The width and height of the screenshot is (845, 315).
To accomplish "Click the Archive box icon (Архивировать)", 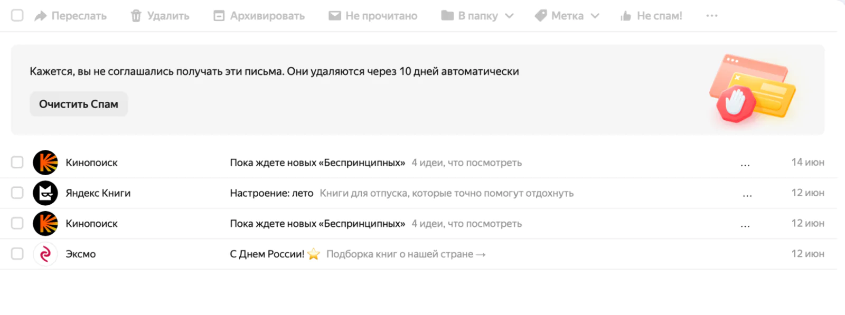I will pyautogui.click(x=219, y=16).
